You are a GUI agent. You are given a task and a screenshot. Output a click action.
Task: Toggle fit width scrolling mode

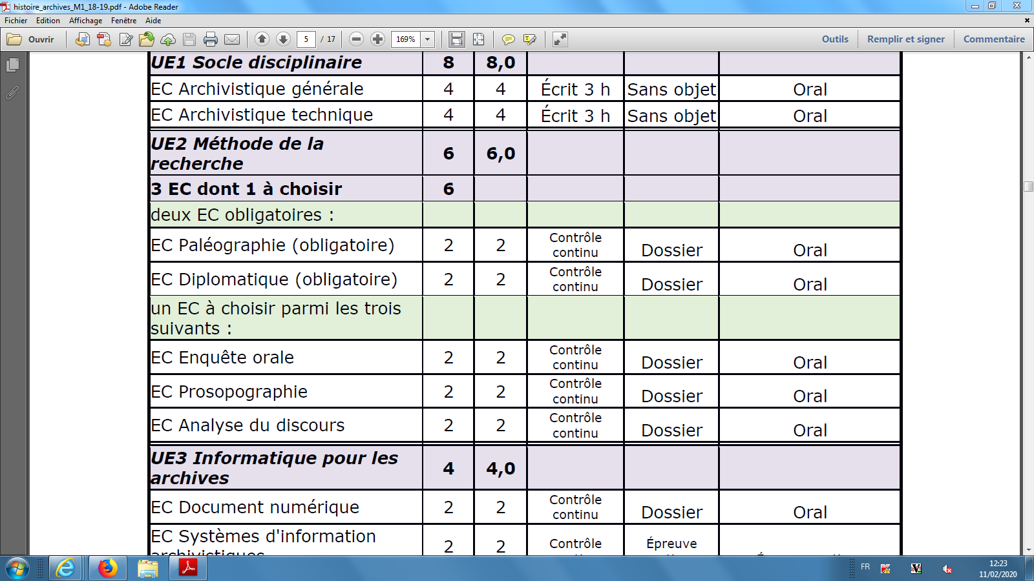coord(457,39)
